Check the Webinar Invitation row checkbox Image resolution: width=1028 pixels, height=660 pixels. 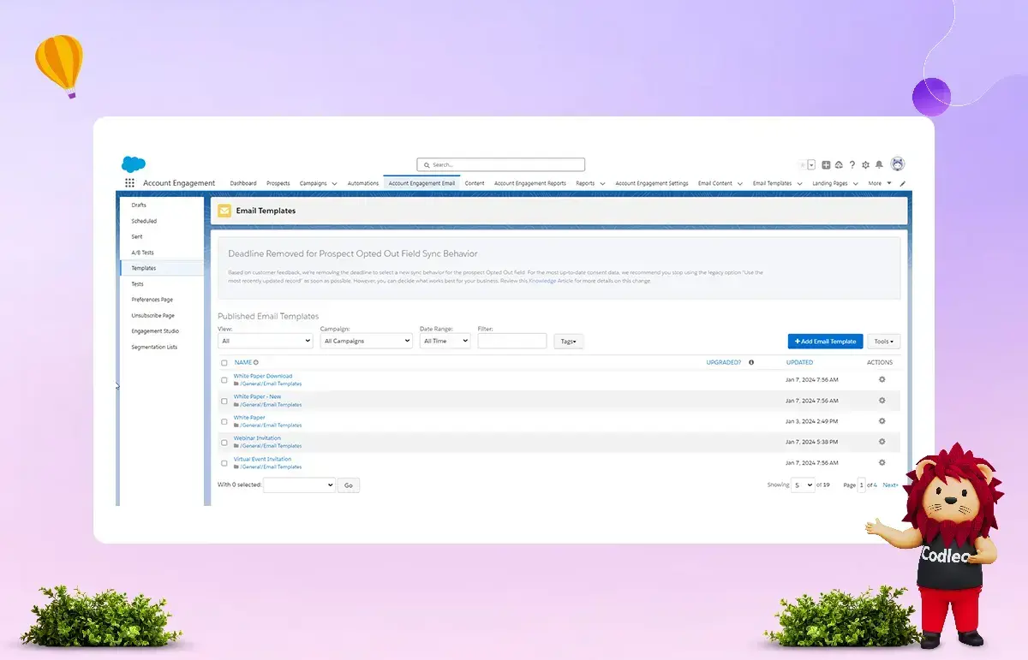click(x=224, y=443)
